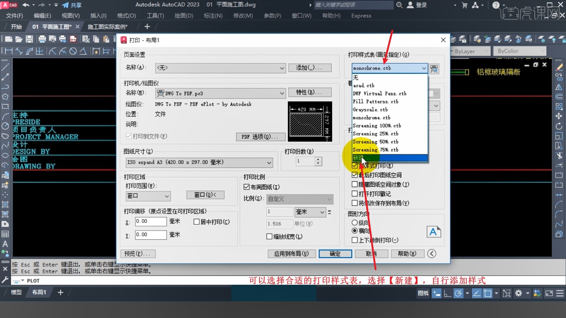Screen dimensions: 566x318
Task: Open the 打印范围 窗口 dropdown
Action: 148,196
